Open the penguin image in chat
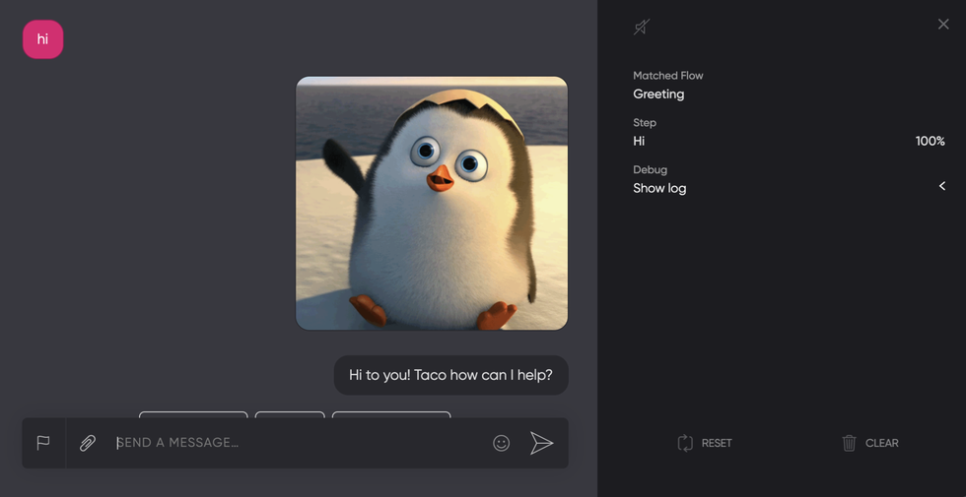This screenshot has height=497, width=966. [x=432, y=203]
